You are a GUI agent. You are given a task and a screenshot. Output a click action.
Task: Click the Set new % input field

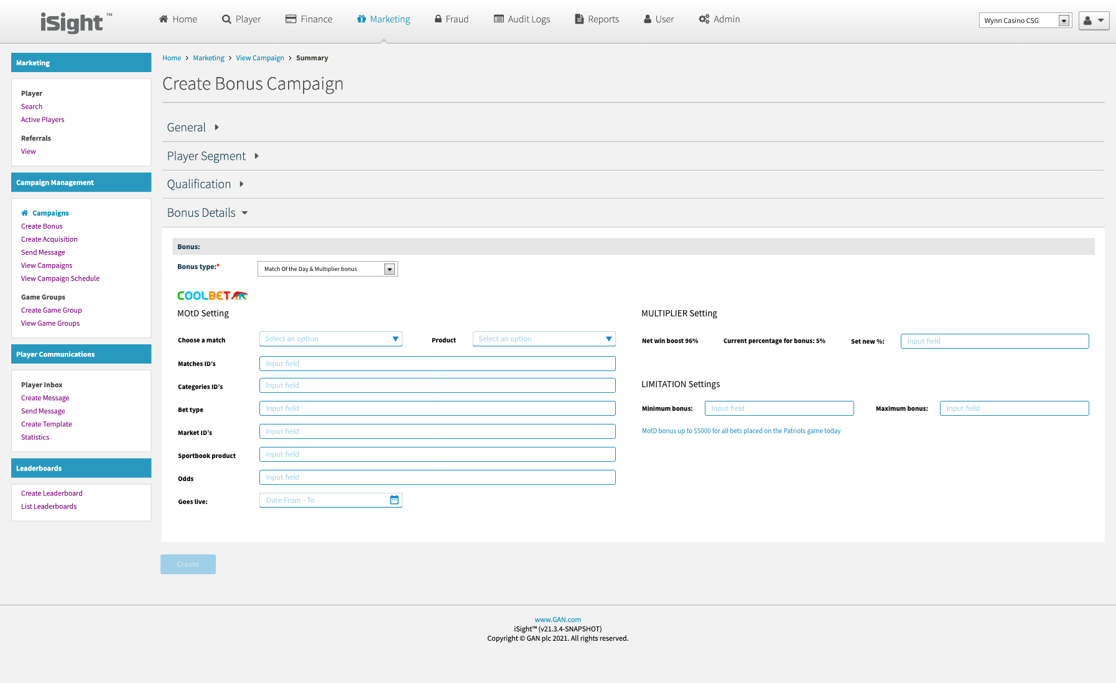coord(994,341)
